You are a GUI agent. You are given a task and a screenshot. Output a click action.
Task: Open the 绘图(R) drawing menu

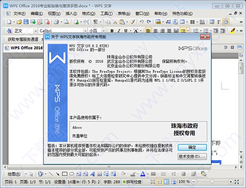pos(14,174)
